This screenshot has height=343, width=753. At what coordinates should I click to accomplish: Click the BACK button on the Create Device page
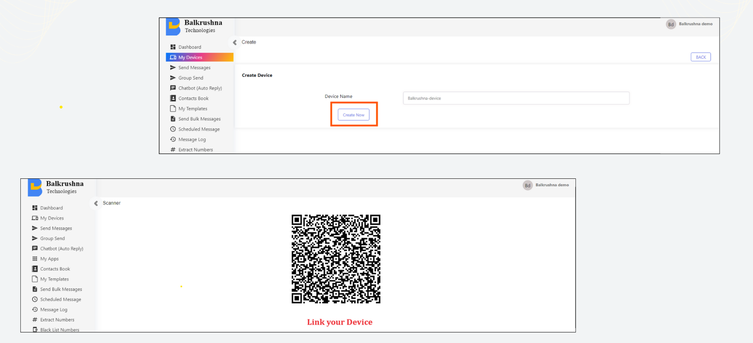(x=701, y=57)
